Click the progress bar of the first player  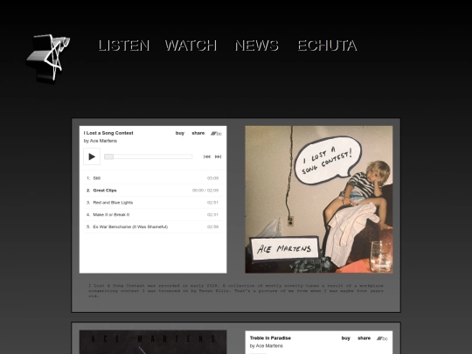tap(149, 156)
